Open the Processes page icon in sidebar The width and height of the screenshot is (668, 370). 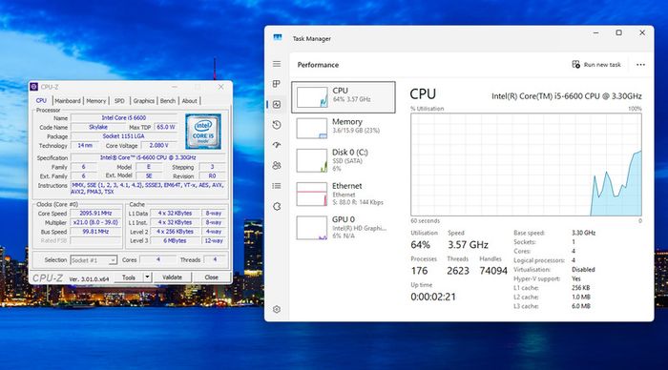click(277, 84)
